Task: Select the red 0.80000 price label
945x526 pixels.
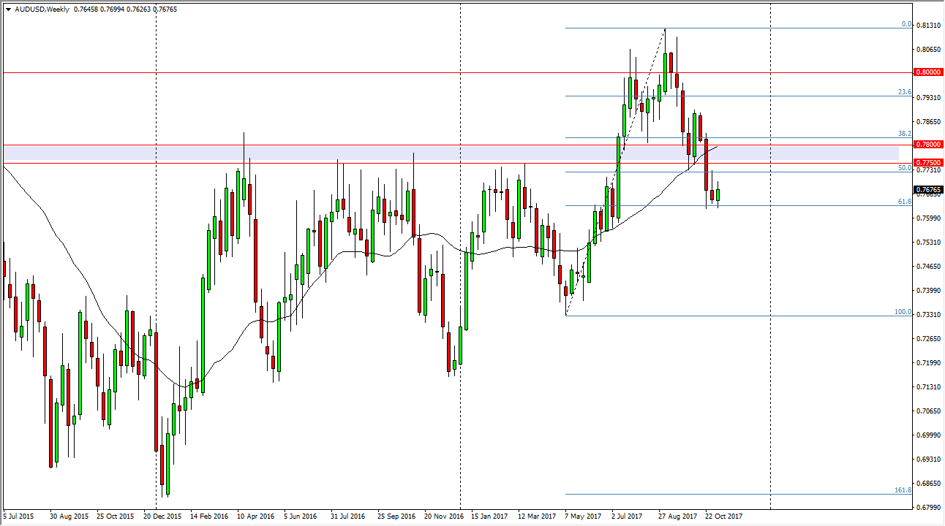Action: (x=927, y=73)
